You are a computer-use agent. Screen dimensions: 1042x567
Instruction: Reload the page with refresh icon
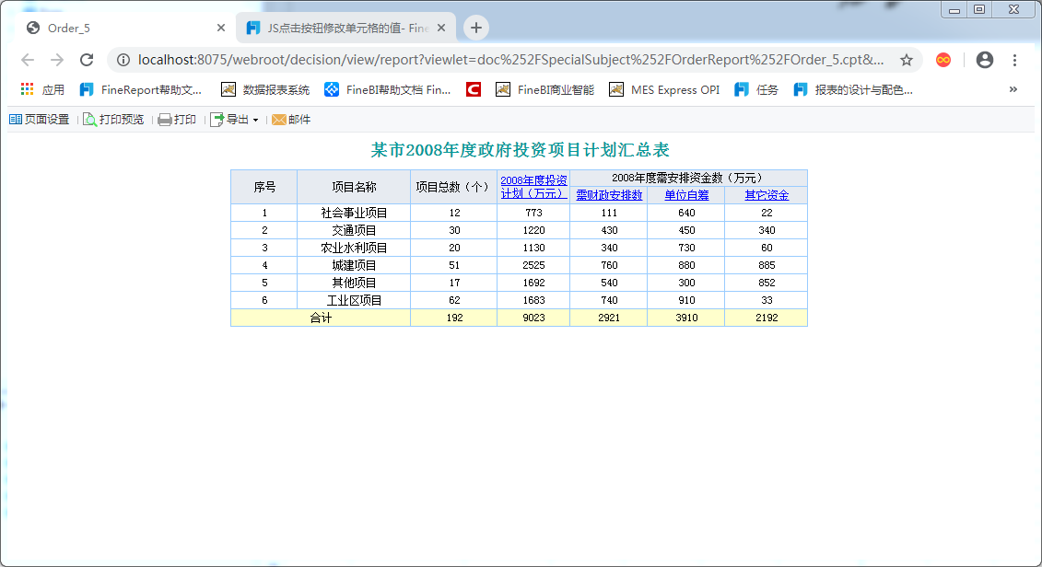click(87, 60)
